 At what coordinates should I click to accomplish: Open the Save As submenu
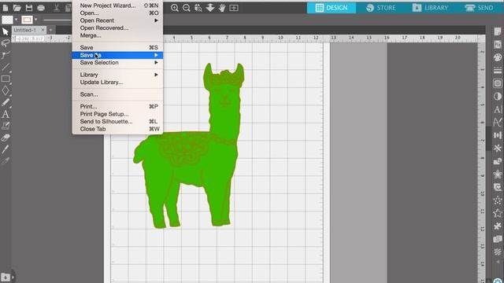[x=117, y=55]
